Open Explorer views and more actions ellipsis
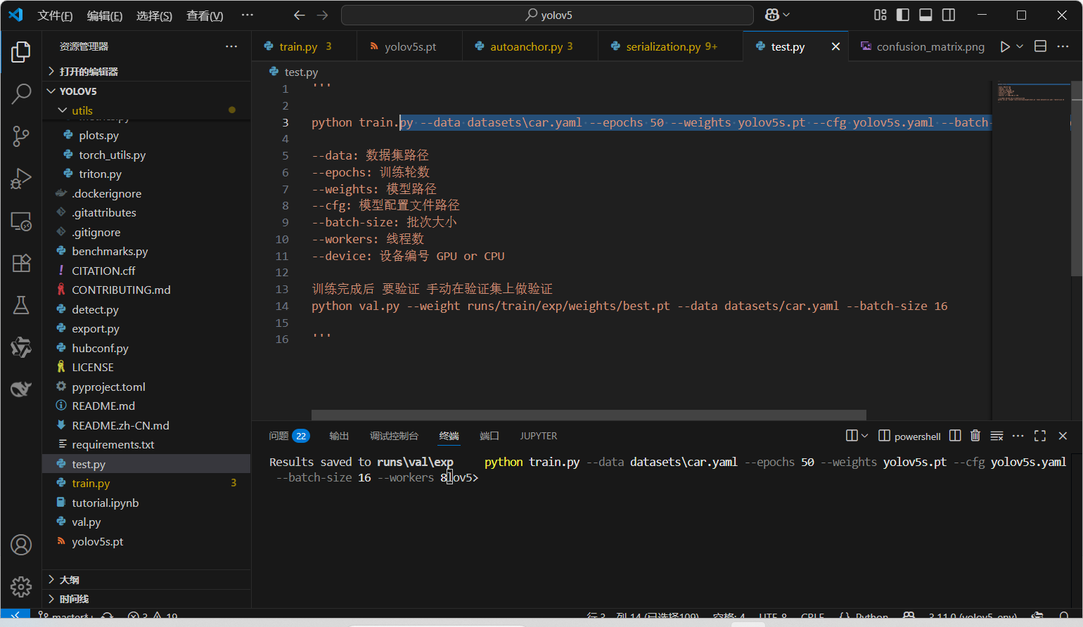 tap(231, 46)
